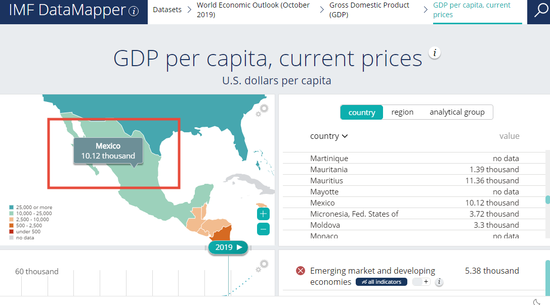
Task: Click the all indicators button
Action: (382, 282)
